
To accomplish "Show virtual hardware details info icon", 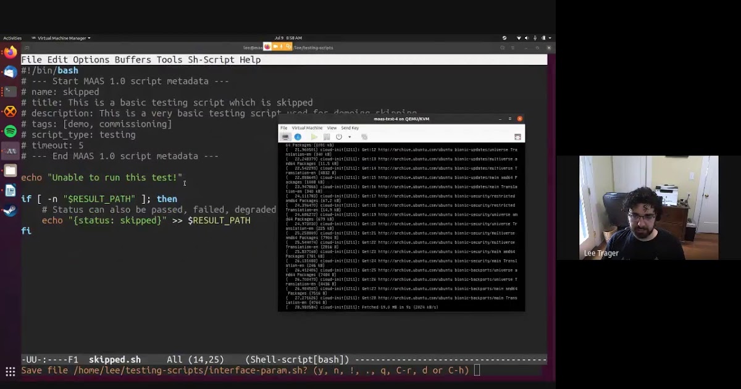I will [298, 137].
